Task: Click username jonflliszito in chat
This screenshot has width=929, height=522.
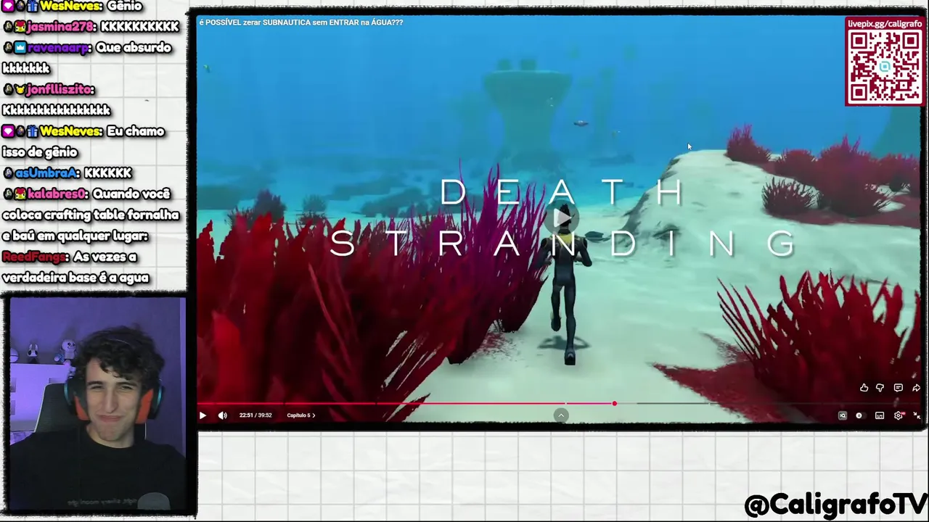Action: 60,89
